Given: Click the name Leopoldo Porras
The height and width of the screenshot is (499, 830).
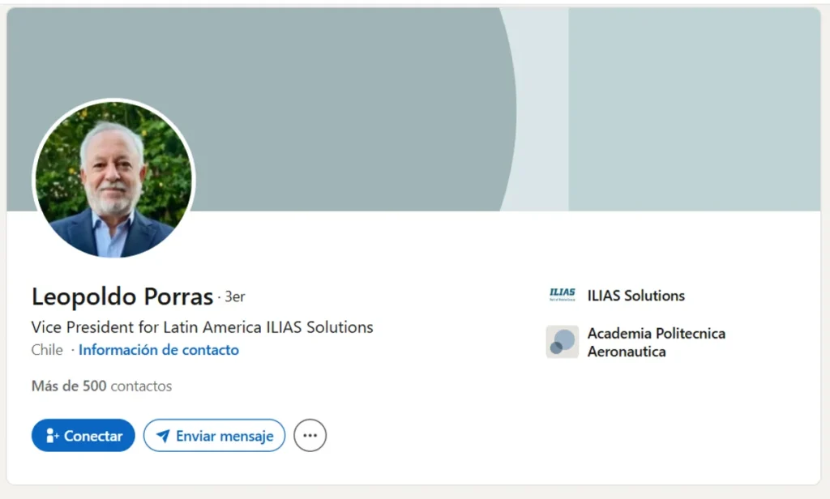Looking at the screenshot, I should pyautogui.click(x=122, y=296).
